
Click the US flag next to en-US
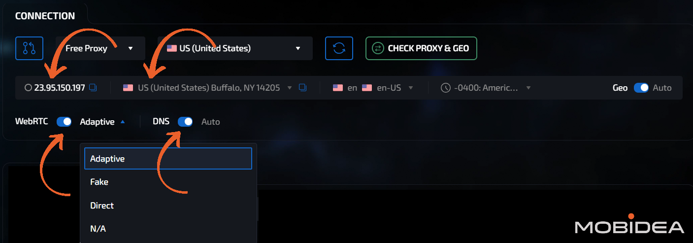(367, 88)
